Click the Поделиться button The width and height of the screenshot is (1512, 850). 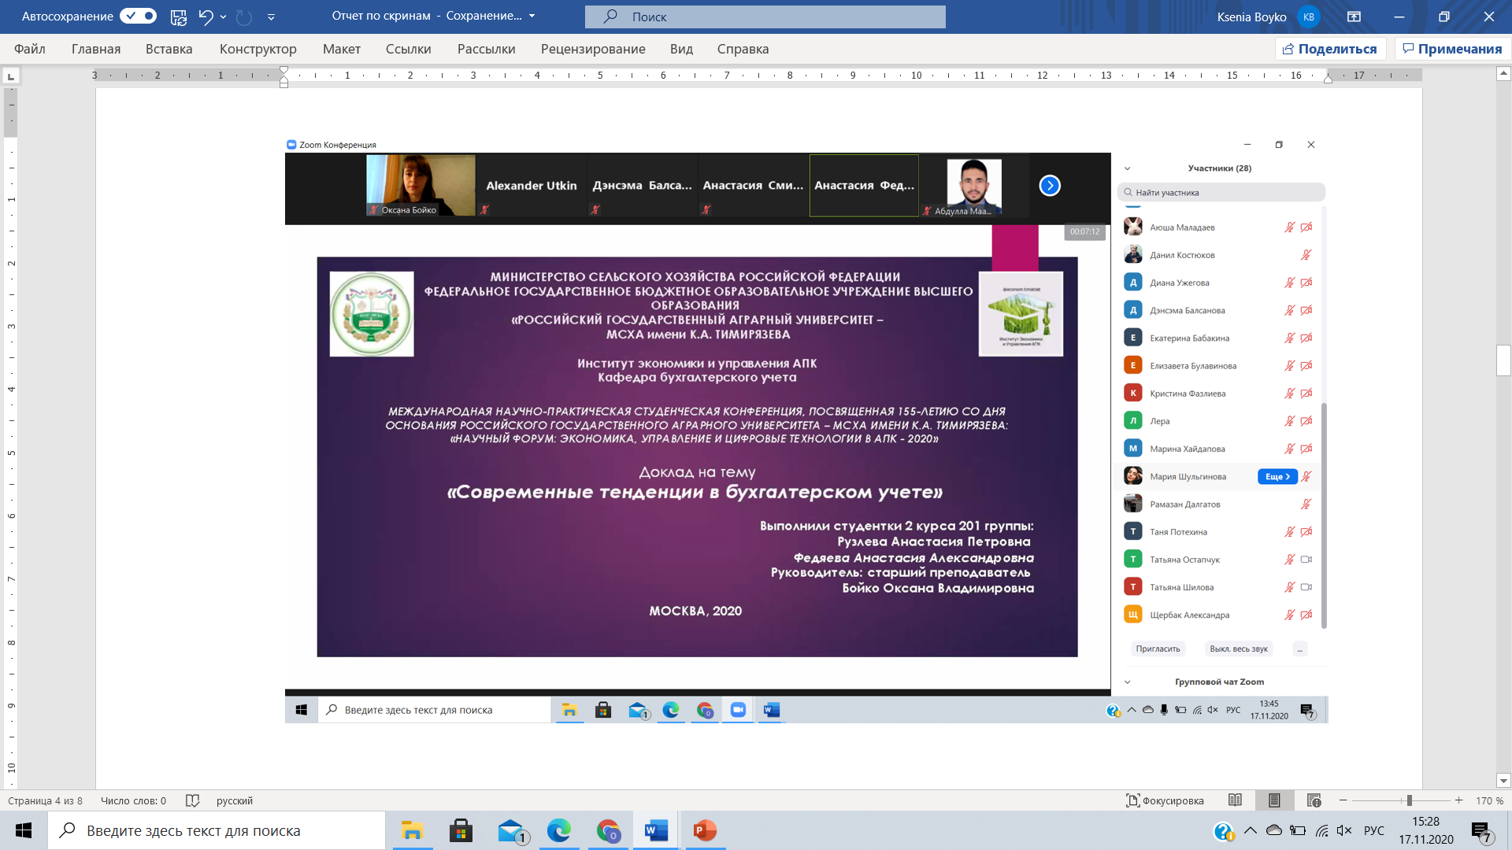coord(1329,49)
